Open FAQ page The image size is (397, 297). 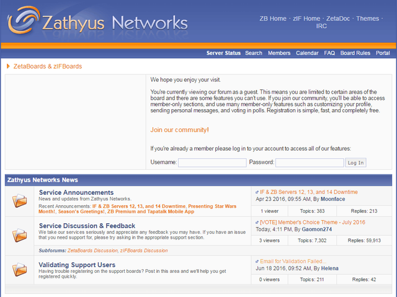[329, 53]
